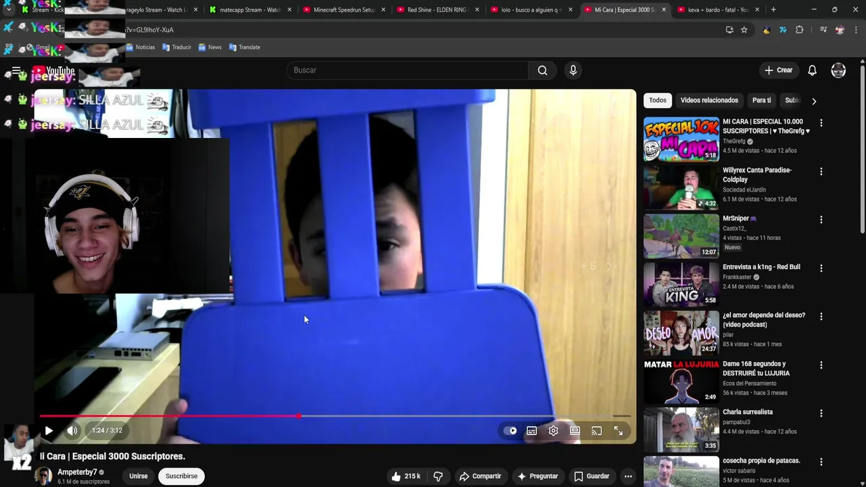Open the Ampeterby7 channel avatar
Image resolution: width=866 pixels, height=487 pixels.
pos(43,476)
